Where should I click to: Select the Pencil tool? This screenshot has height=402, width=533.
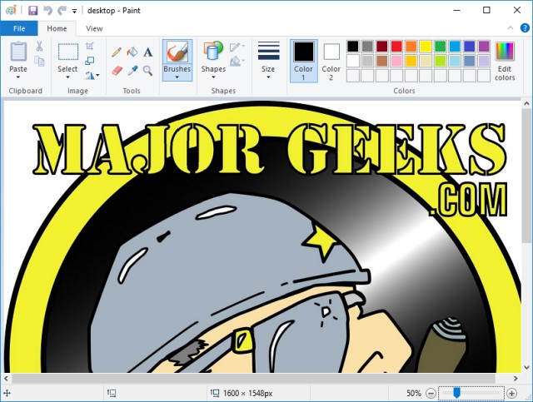[x=117, y=52]
